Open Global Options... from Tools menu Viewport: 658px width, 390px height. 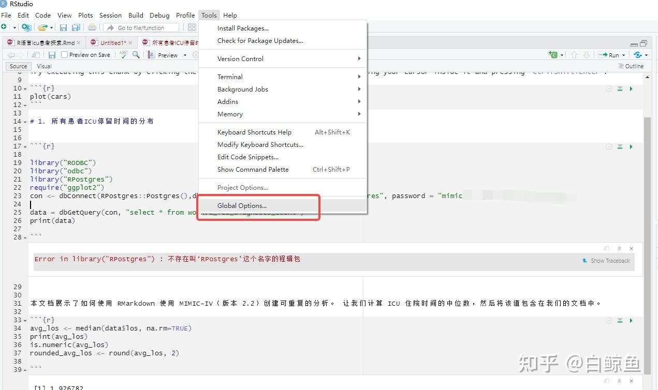283,205
